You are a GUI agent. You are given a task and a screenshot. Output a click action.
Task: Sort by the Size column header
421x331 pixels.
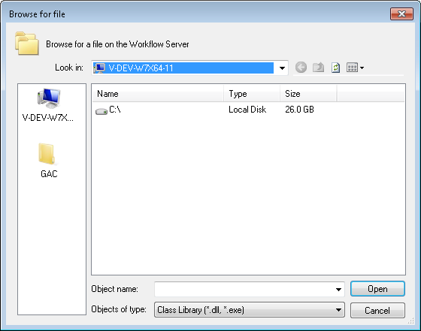308,94
